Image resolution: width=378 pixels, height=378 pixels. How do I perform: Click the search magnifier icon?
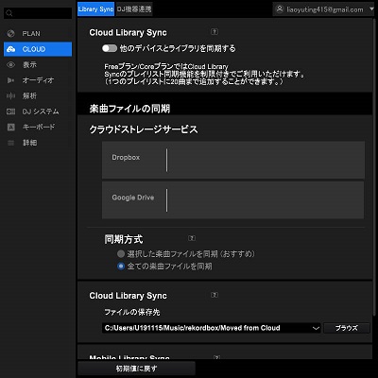pyautogui.click(x=9, y=13)
